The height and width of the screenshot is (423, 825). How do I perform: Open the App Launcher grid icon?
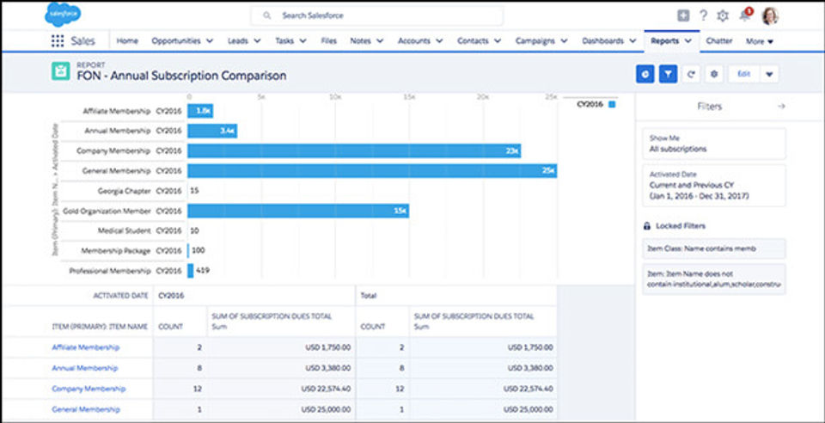[x=58, y=41]
